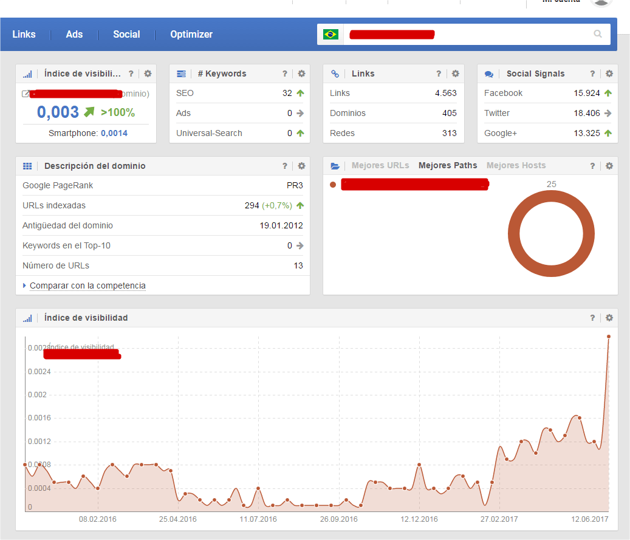Screen dimensions: 630x540
Task: Open settings gear of Links widget
Action: pos(456,73)
